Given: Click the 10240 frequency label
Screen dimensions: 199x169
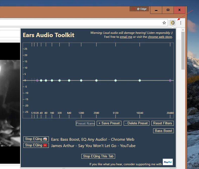Looking at the screenshot, I should pyautogui.click(x=140, y=113).
